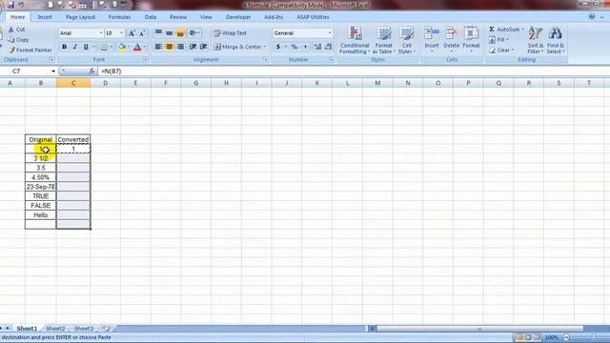
Task: Select Middle Align icon
Action: tap(170, 33)
